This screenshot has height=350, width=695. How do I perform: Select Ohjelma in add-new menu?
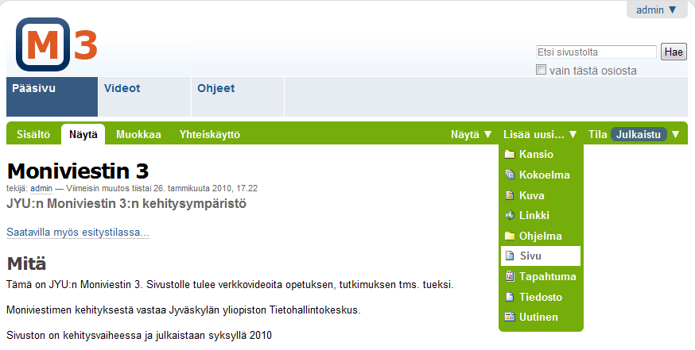click(x=540, y=236)
